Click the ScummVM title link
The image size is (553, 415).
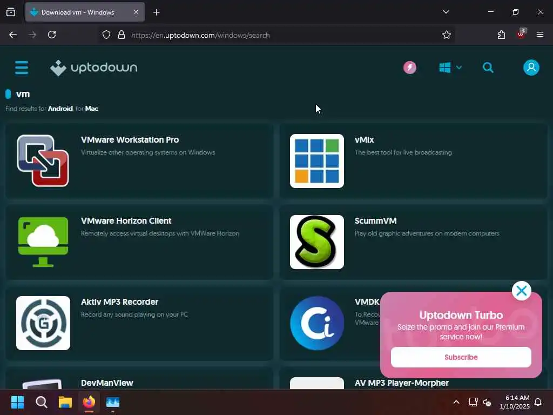click(376, 221)
